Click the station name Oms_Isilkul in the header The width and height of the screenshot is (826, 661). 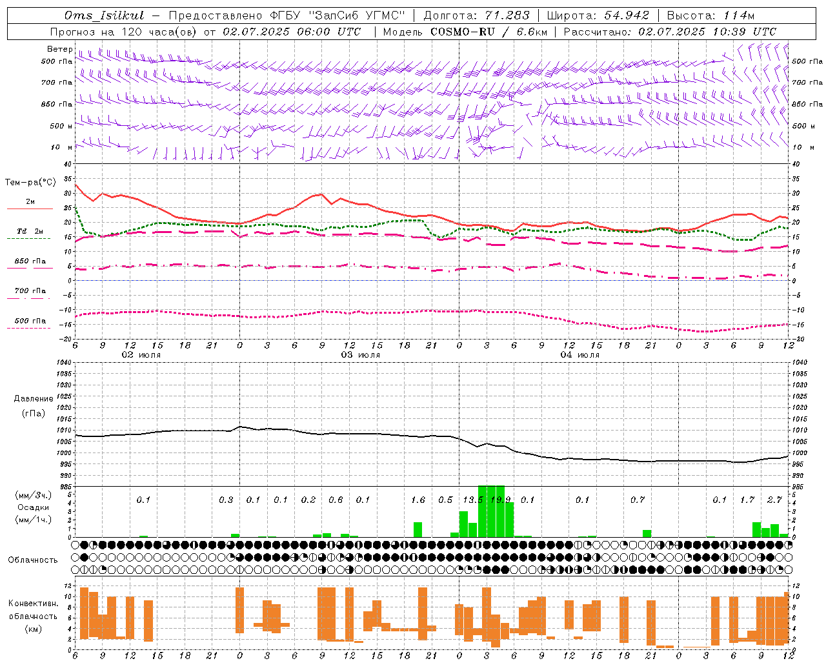[x=104, y=15]
